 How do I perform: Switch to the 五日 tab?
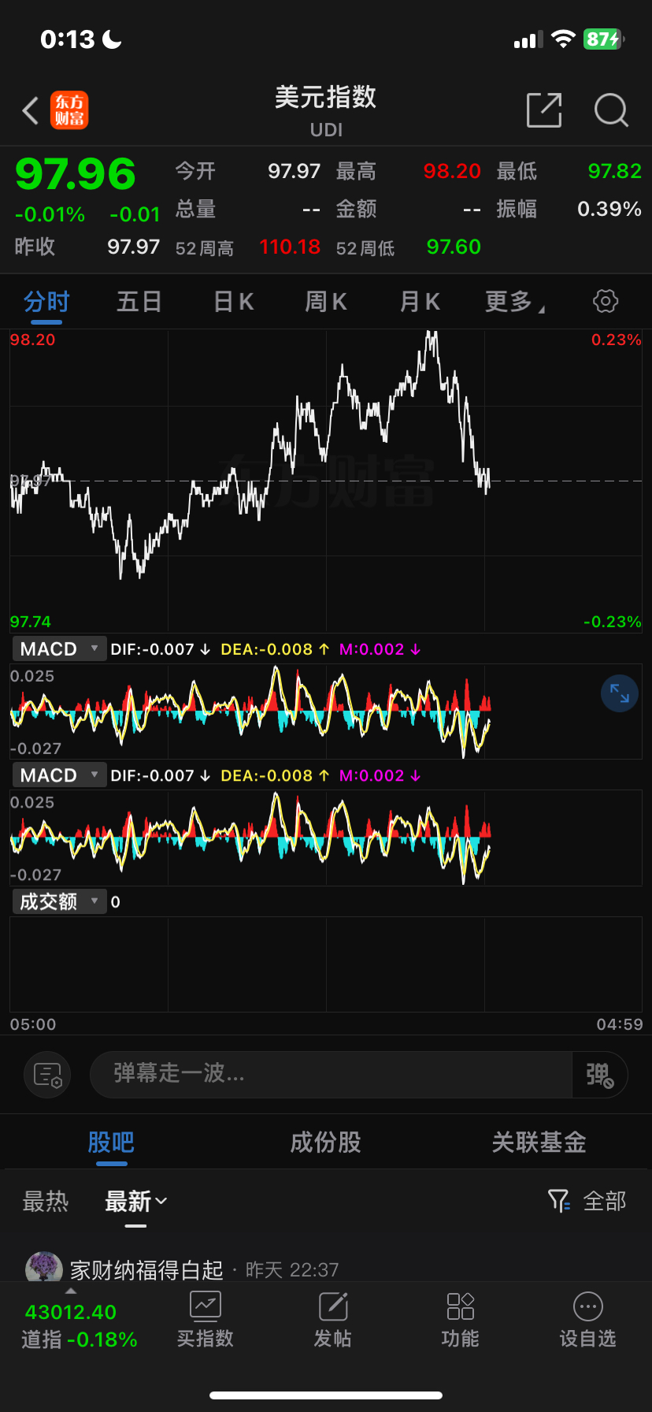[x=139, y=301]
